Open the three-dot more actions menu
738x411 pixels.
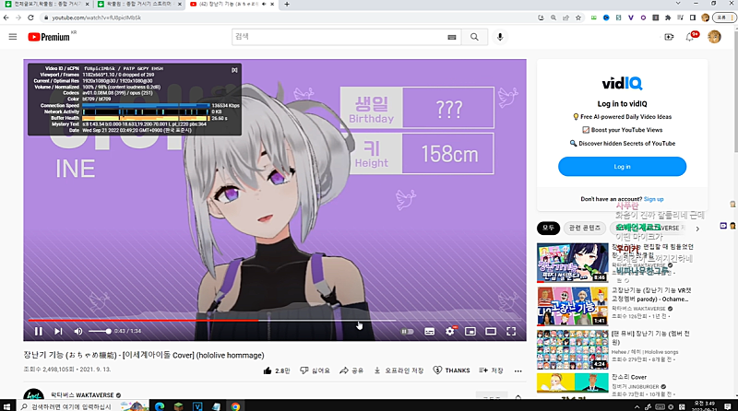click(518, 370)
